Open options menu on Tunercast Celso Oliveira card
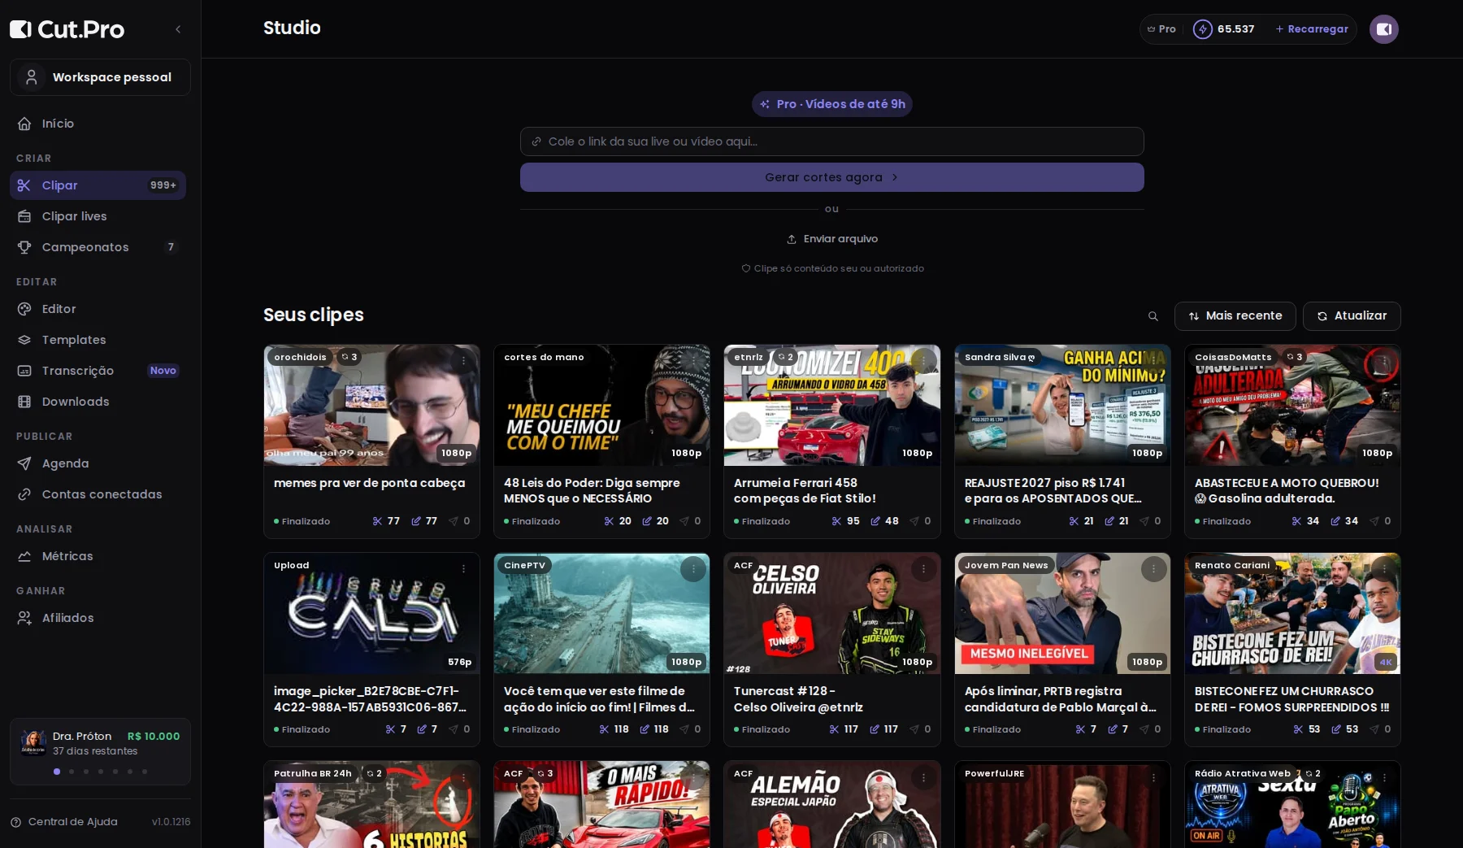The image size is (1463, 848). click(923, 569)
